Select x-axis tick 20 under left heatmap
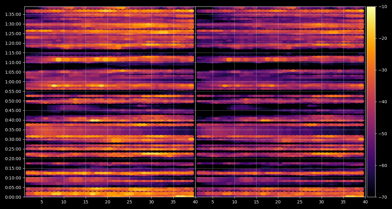Screen dimensions: 392x209 pos(107,202)
